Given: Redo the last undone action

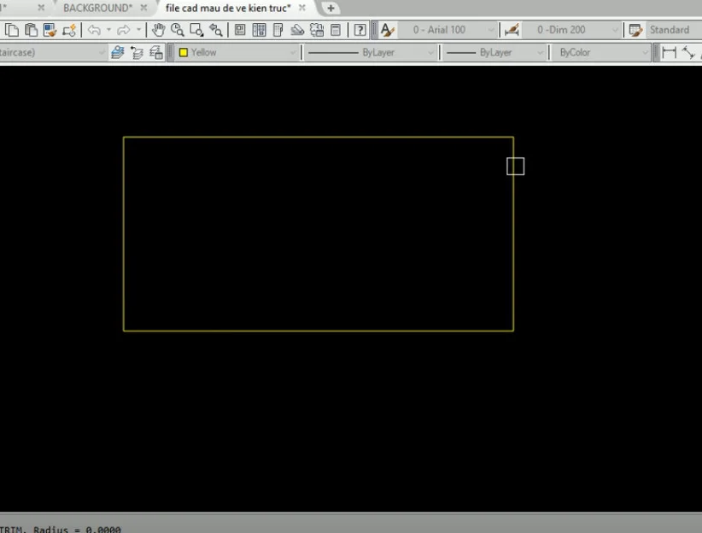Looking at the screenshot, I should click(x=123, y=30).
